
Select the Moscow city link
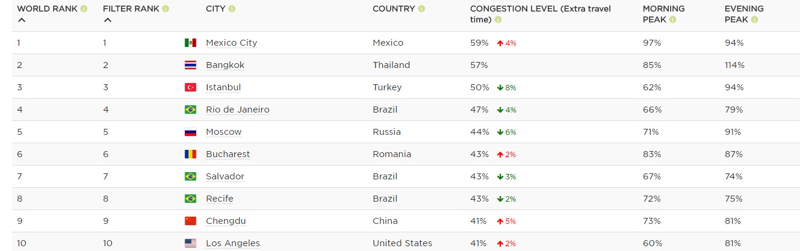click(224, 132)
